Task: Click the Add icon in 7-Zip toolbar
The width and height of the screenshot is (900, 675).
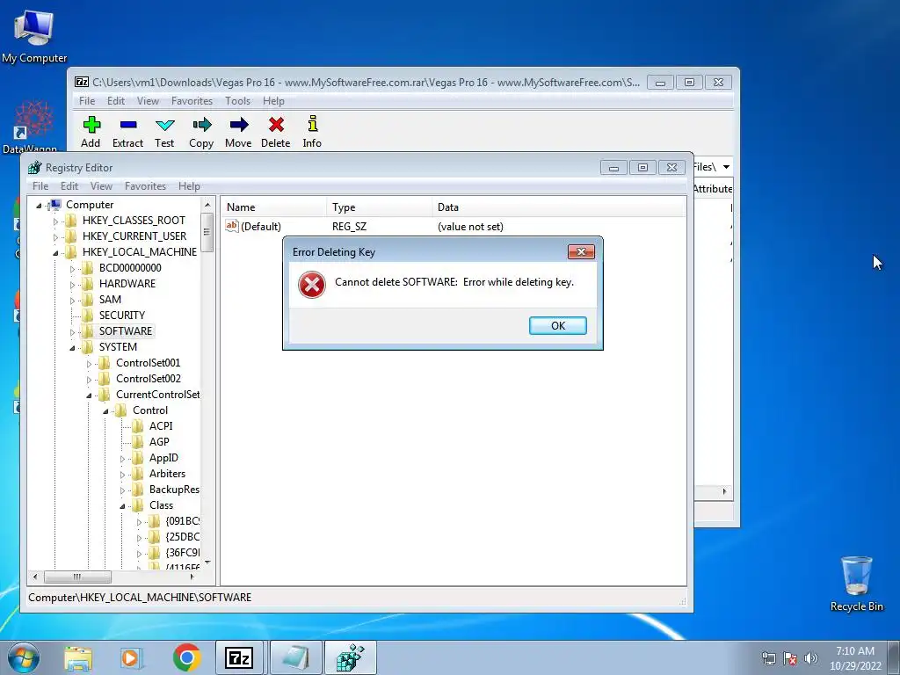Action: (91, 125)
